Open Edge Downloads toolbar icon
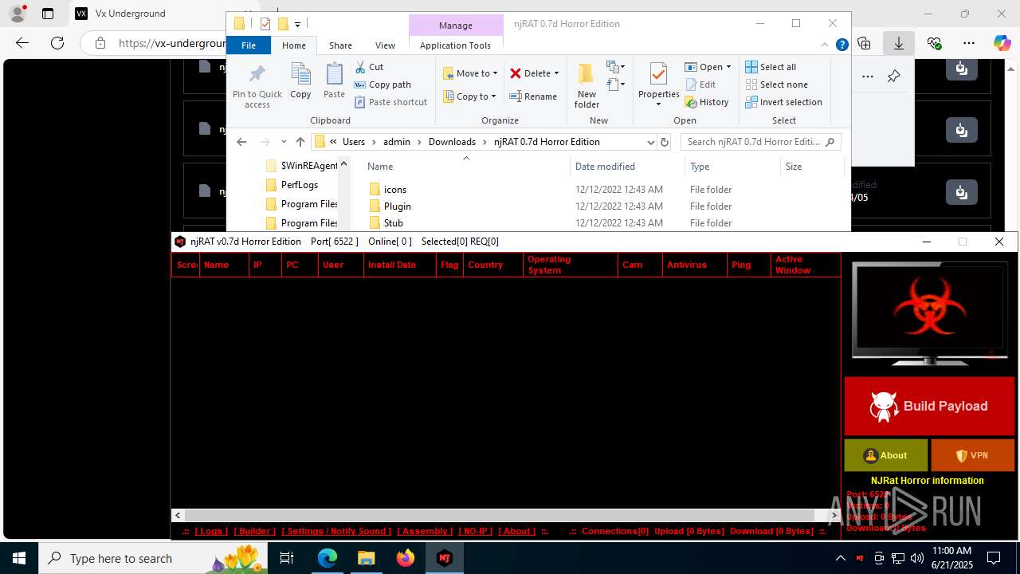 (899, 43)
